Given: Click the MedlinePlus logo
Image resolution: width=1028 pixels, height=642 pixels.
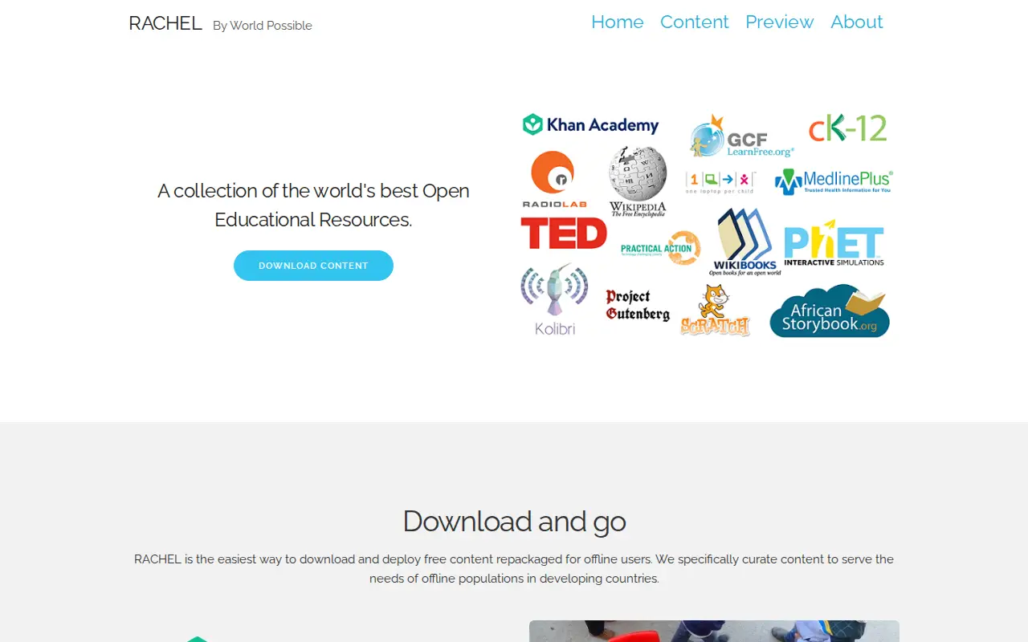Looking at the screenshot, I should click(834, 181).
